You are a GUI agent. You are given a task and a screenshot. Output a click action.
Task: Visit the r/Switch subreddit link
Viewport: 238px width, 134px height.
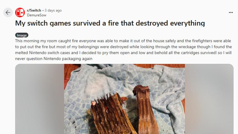click(x=34, y=10)
